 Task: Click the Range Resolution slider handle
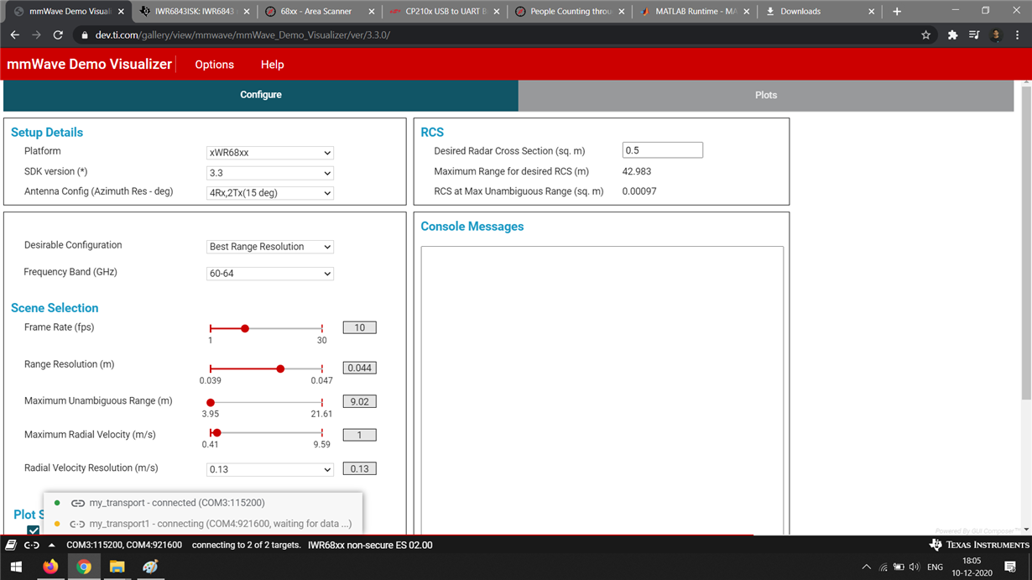(x=280, y=368)
